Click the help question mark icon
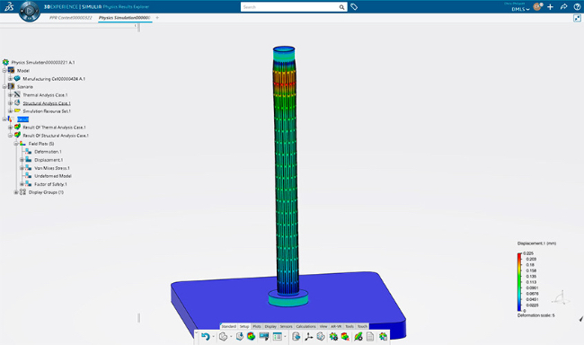The height and width of the screenshot is (345, 584). 577,6
